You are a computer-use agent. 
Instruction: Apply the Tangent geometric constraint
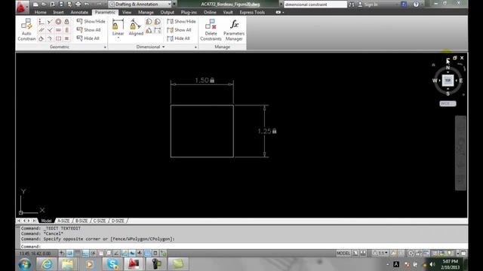point(42,38)
